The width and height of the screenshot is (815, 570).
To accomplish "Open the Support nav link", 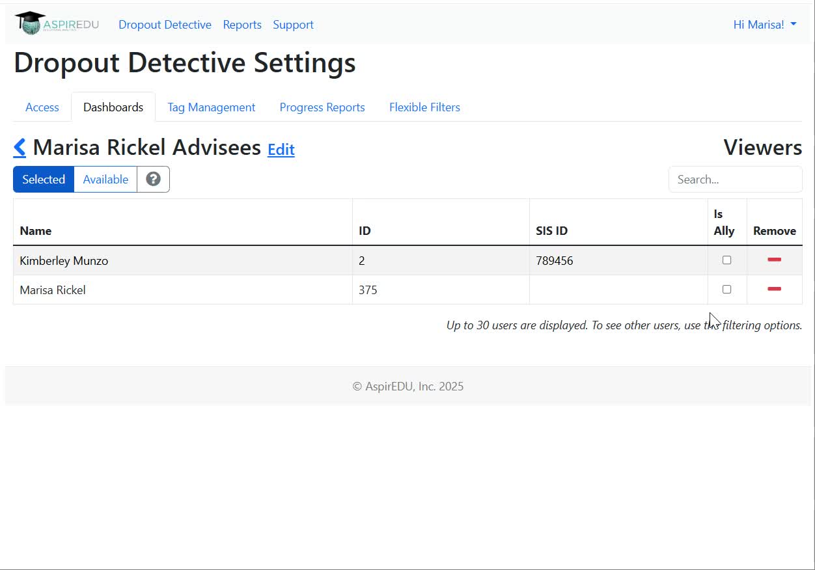I will pos(293,25).
